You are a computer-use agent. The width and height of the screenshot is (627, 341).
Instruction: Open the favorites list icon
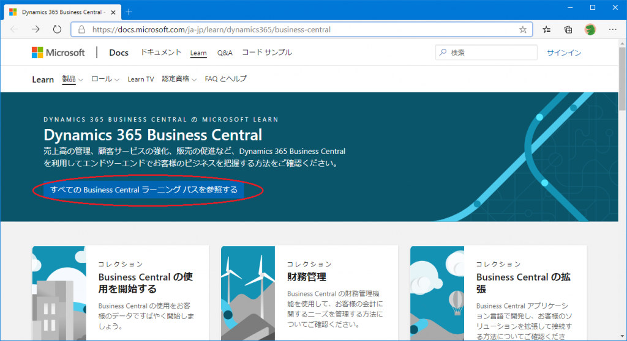pyautogui.click(x=547, y=29)
